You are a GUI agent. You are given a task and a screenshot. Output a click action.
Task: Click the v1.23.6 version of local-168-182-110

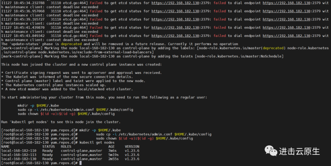132,151
